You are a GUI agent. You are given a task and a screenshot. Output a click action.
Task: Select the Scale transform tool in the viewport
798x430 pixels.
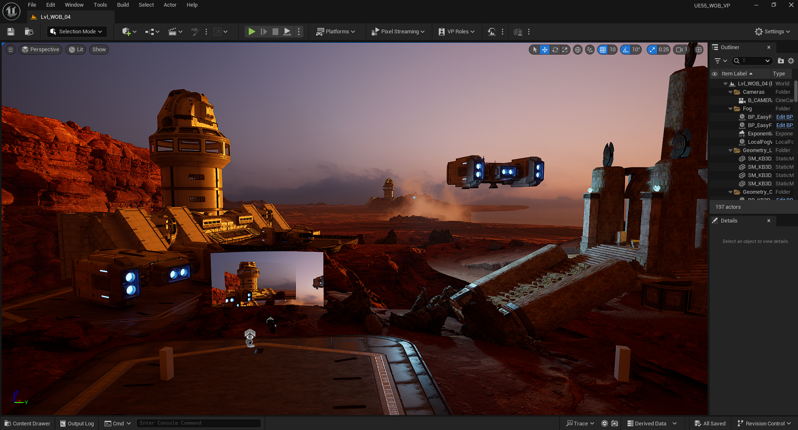(565, 50)
